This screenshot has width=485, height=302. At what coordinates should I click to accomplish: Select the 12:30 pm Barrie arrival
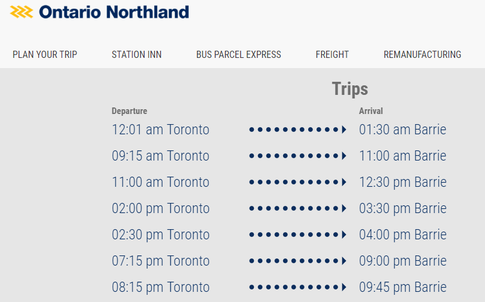(x=403, y=182)
